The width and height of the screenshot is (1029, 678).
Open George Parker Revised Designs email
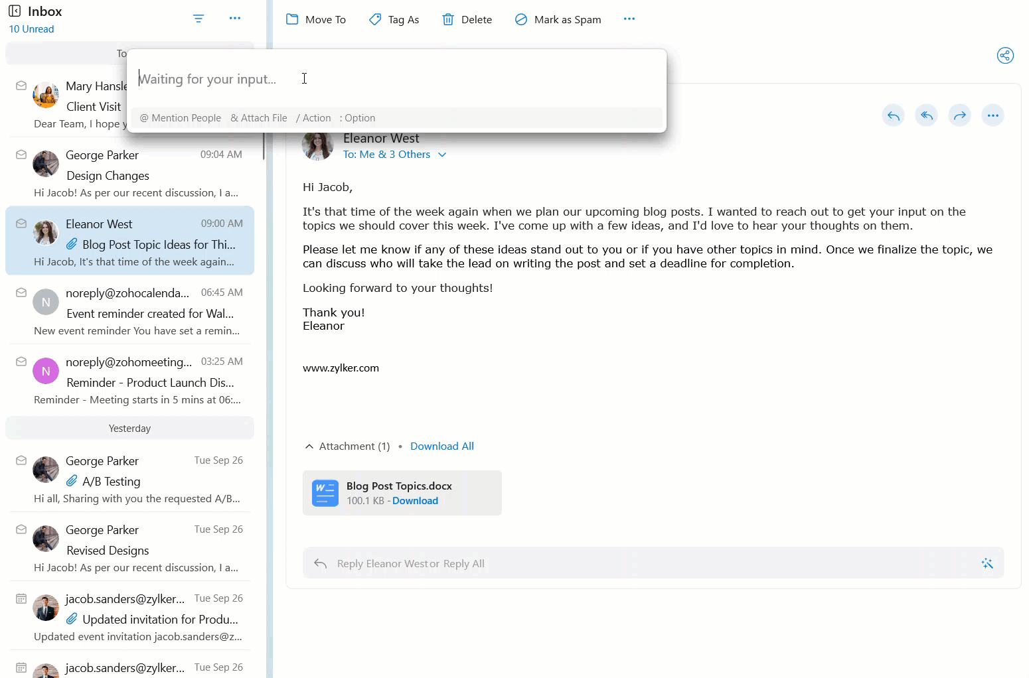point(130,547)
